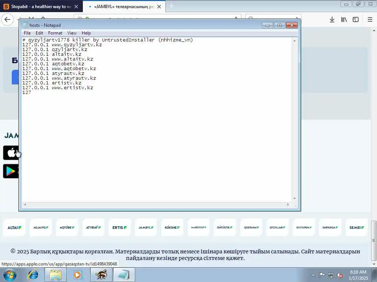This screenshot has height=282, width=377.
Task: Click the QYZYLJAR channel logo
Action: [278, 227]
